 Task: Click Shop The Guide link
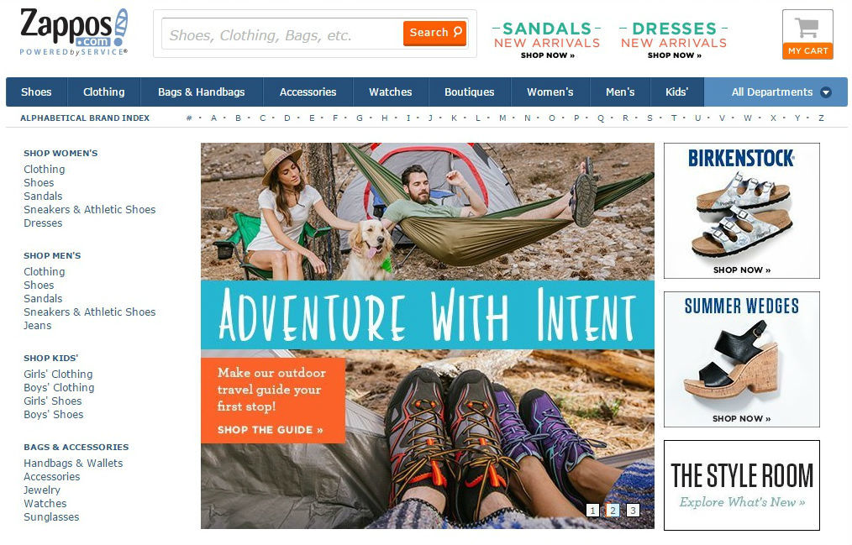click(270, 430)
